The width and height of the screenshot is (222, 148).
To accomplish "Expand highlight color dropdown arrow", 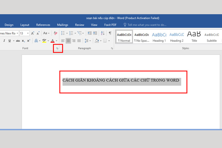I will pyautogui.click(x=48, y=41).
